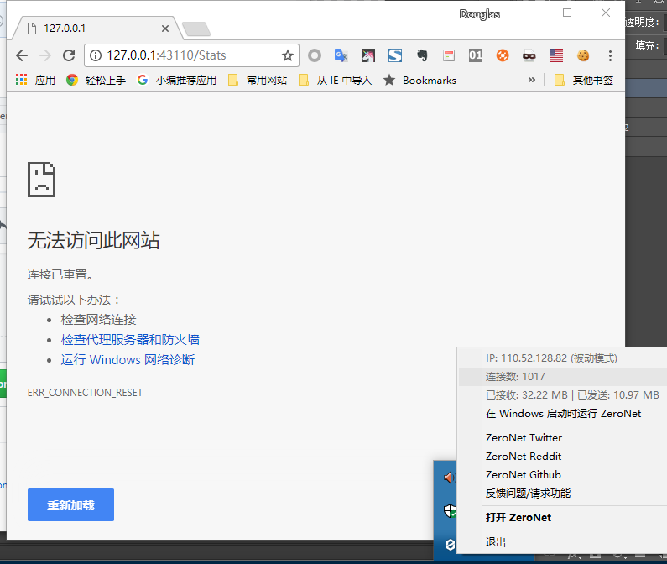Open the US flag extension

[556, 55]
